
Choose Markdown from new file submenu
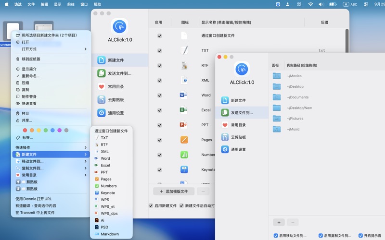pos(110,234)
